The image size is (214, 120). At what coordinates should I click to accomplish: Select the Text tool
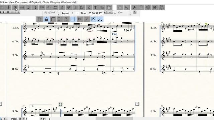(x=96, y=7)
